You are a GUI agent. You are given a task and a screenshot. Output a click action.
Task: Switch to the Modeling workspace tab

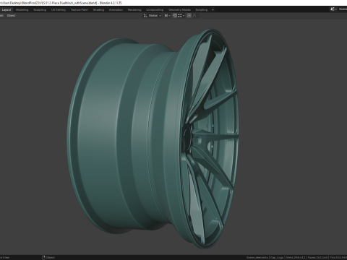(x=22, y=10)
